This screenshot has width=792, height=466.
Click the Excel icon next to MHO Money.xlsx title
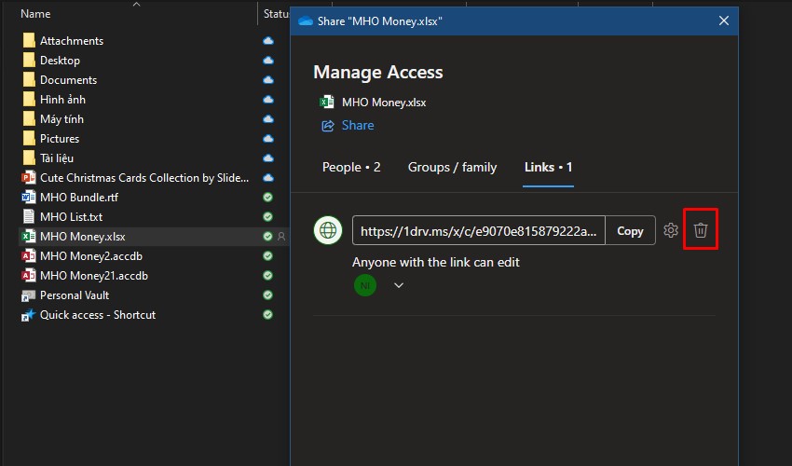pos(327,103)
